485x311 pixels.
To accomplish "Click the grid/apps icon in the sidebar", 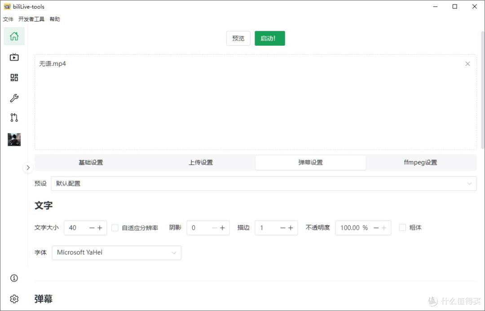I will click(14, 77).
